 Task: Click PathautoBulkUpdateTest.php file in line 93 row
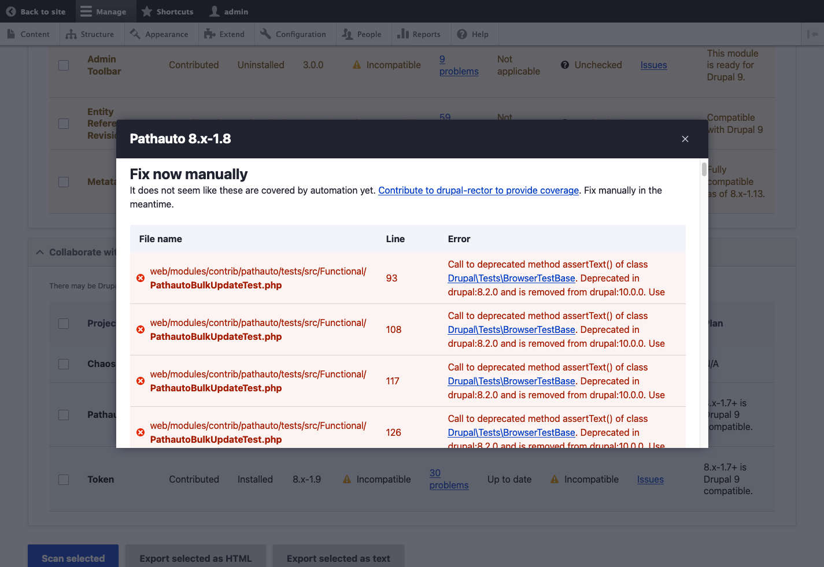coord(216,285)
